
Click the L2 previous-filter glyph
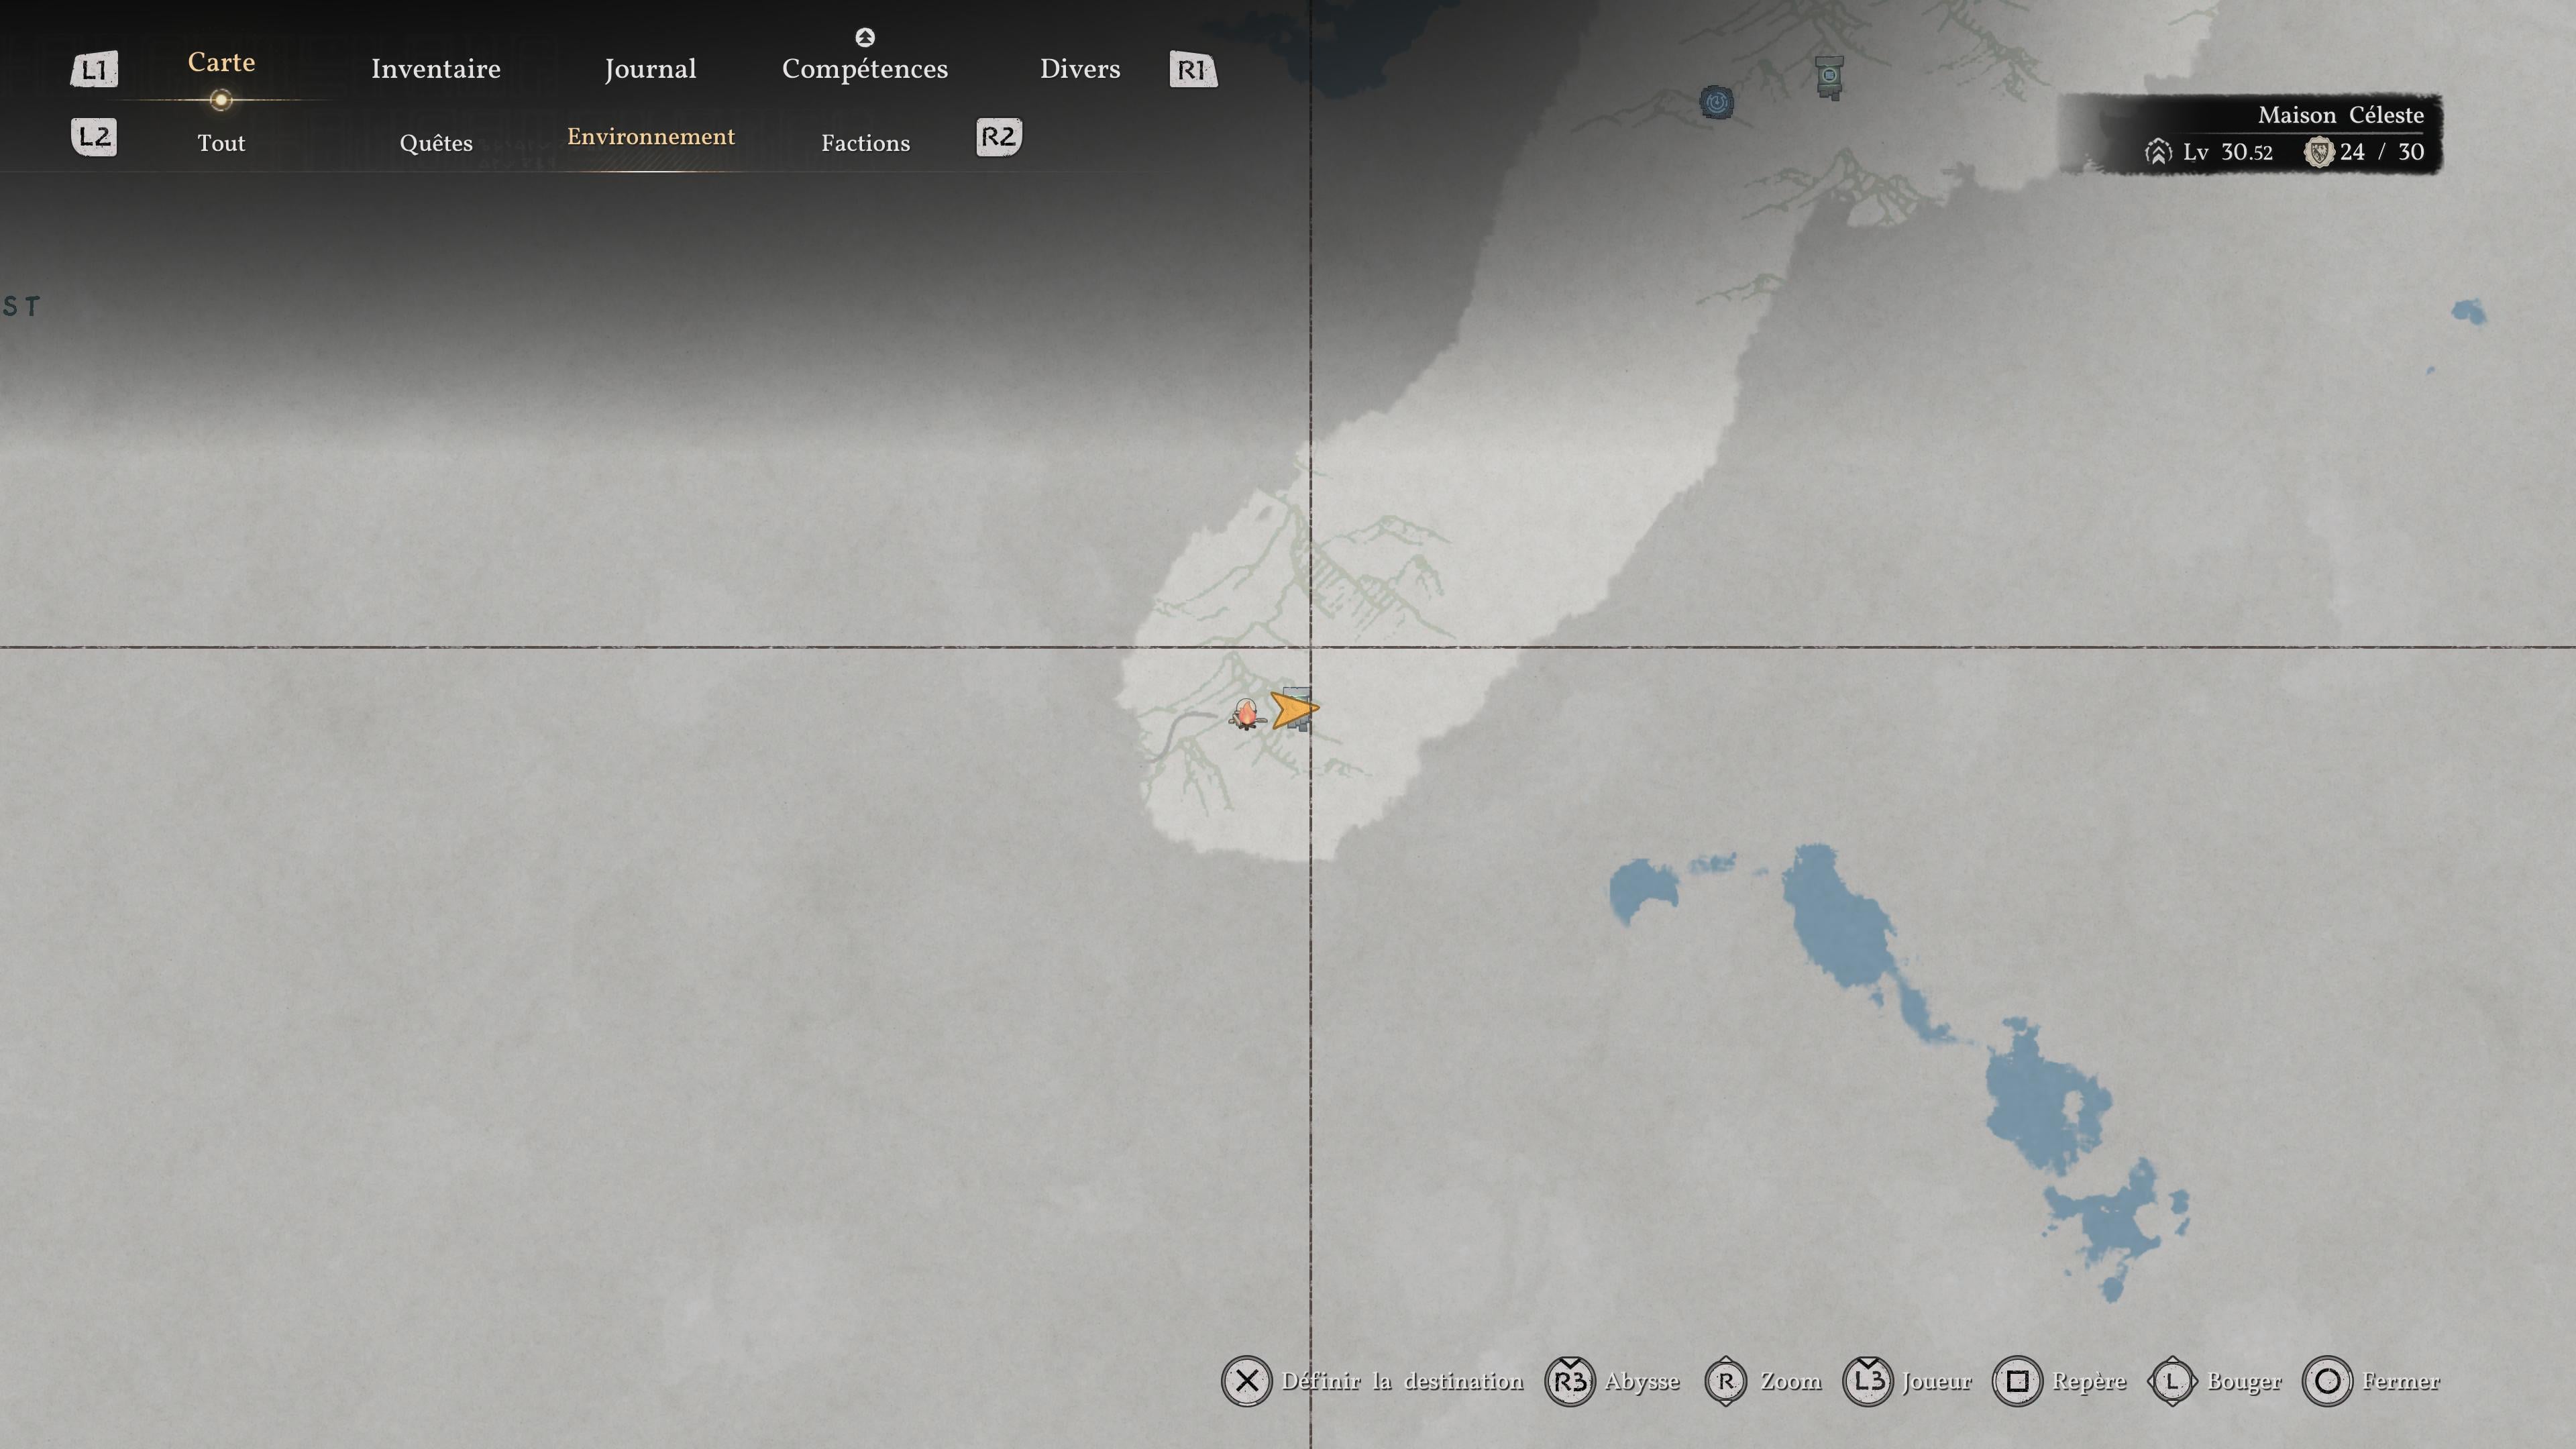tap(94, 136)
